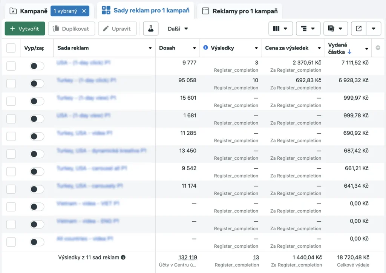Expand the Další dropdown
The image size is (386, 273).
click(x=178, y=29)
